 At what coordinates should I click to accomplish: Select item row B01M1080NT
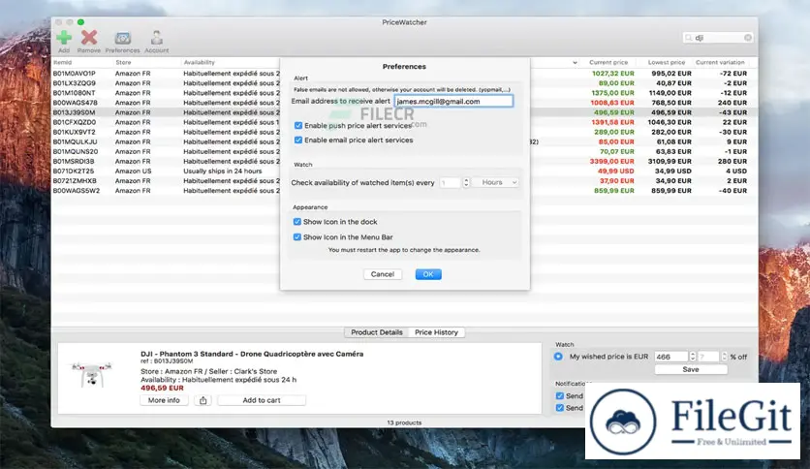click(x=74, y=93)
